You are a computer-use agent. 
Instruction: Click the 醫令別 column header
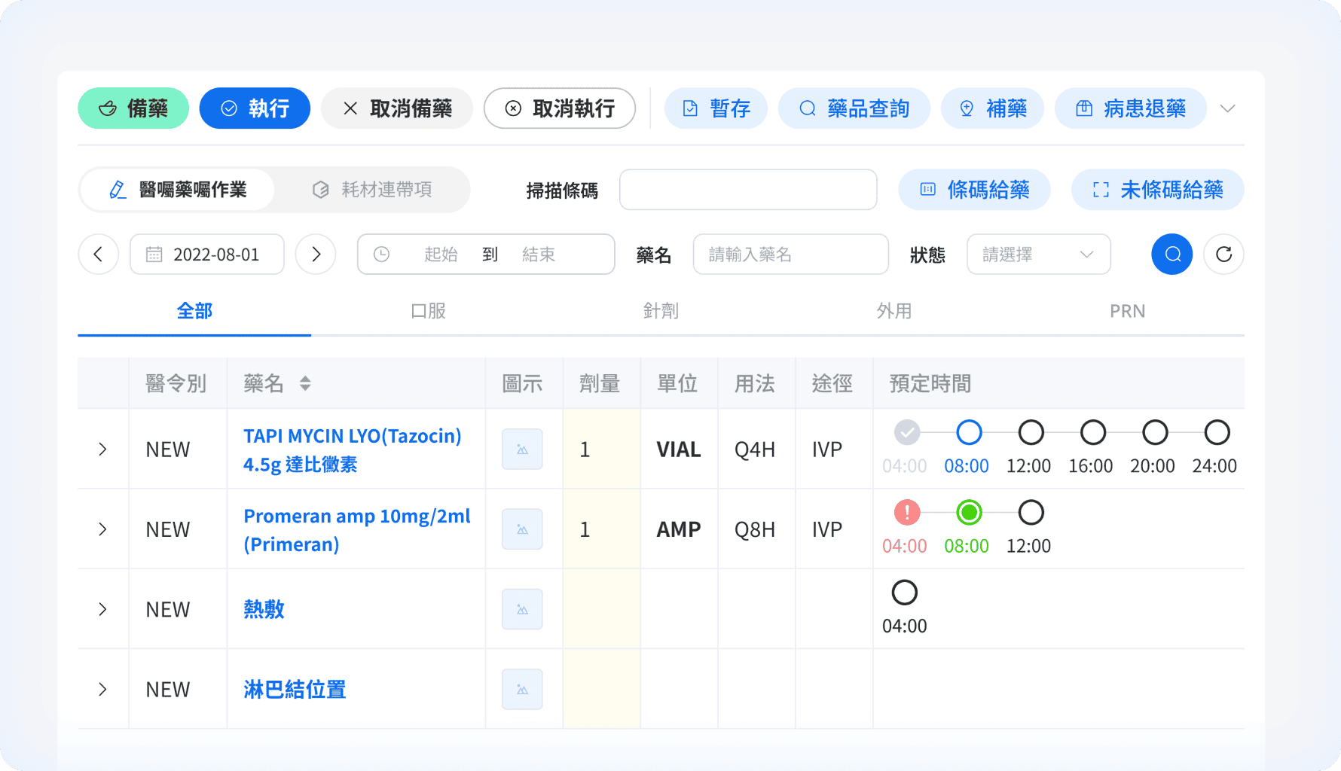176,384
